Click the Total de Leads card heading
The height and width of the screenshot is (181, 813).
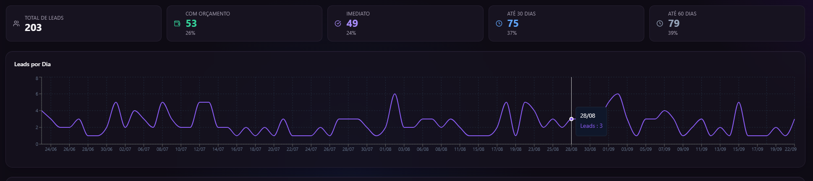pos(44,18)
